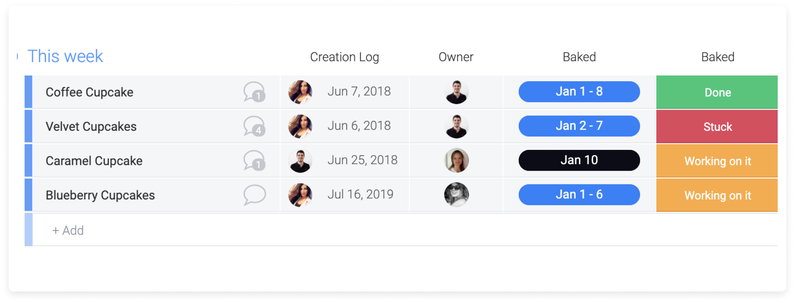Open Coffee Cupcake conversation bubble

[x=254, y=92]
